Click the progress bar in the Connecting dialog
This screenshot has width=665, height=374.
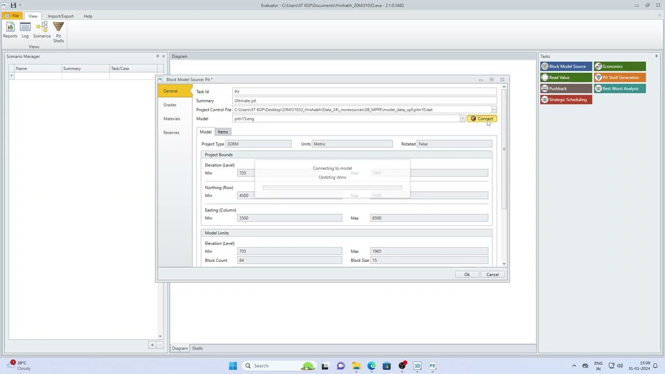coord(332,188)
